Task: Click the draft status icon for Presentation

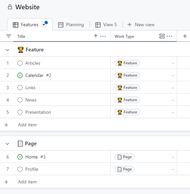Action: click(x=20, y=112)
